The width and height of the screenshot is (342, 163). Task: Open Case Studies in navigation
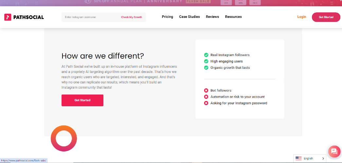pyautogui.click(x=189, y=17)
